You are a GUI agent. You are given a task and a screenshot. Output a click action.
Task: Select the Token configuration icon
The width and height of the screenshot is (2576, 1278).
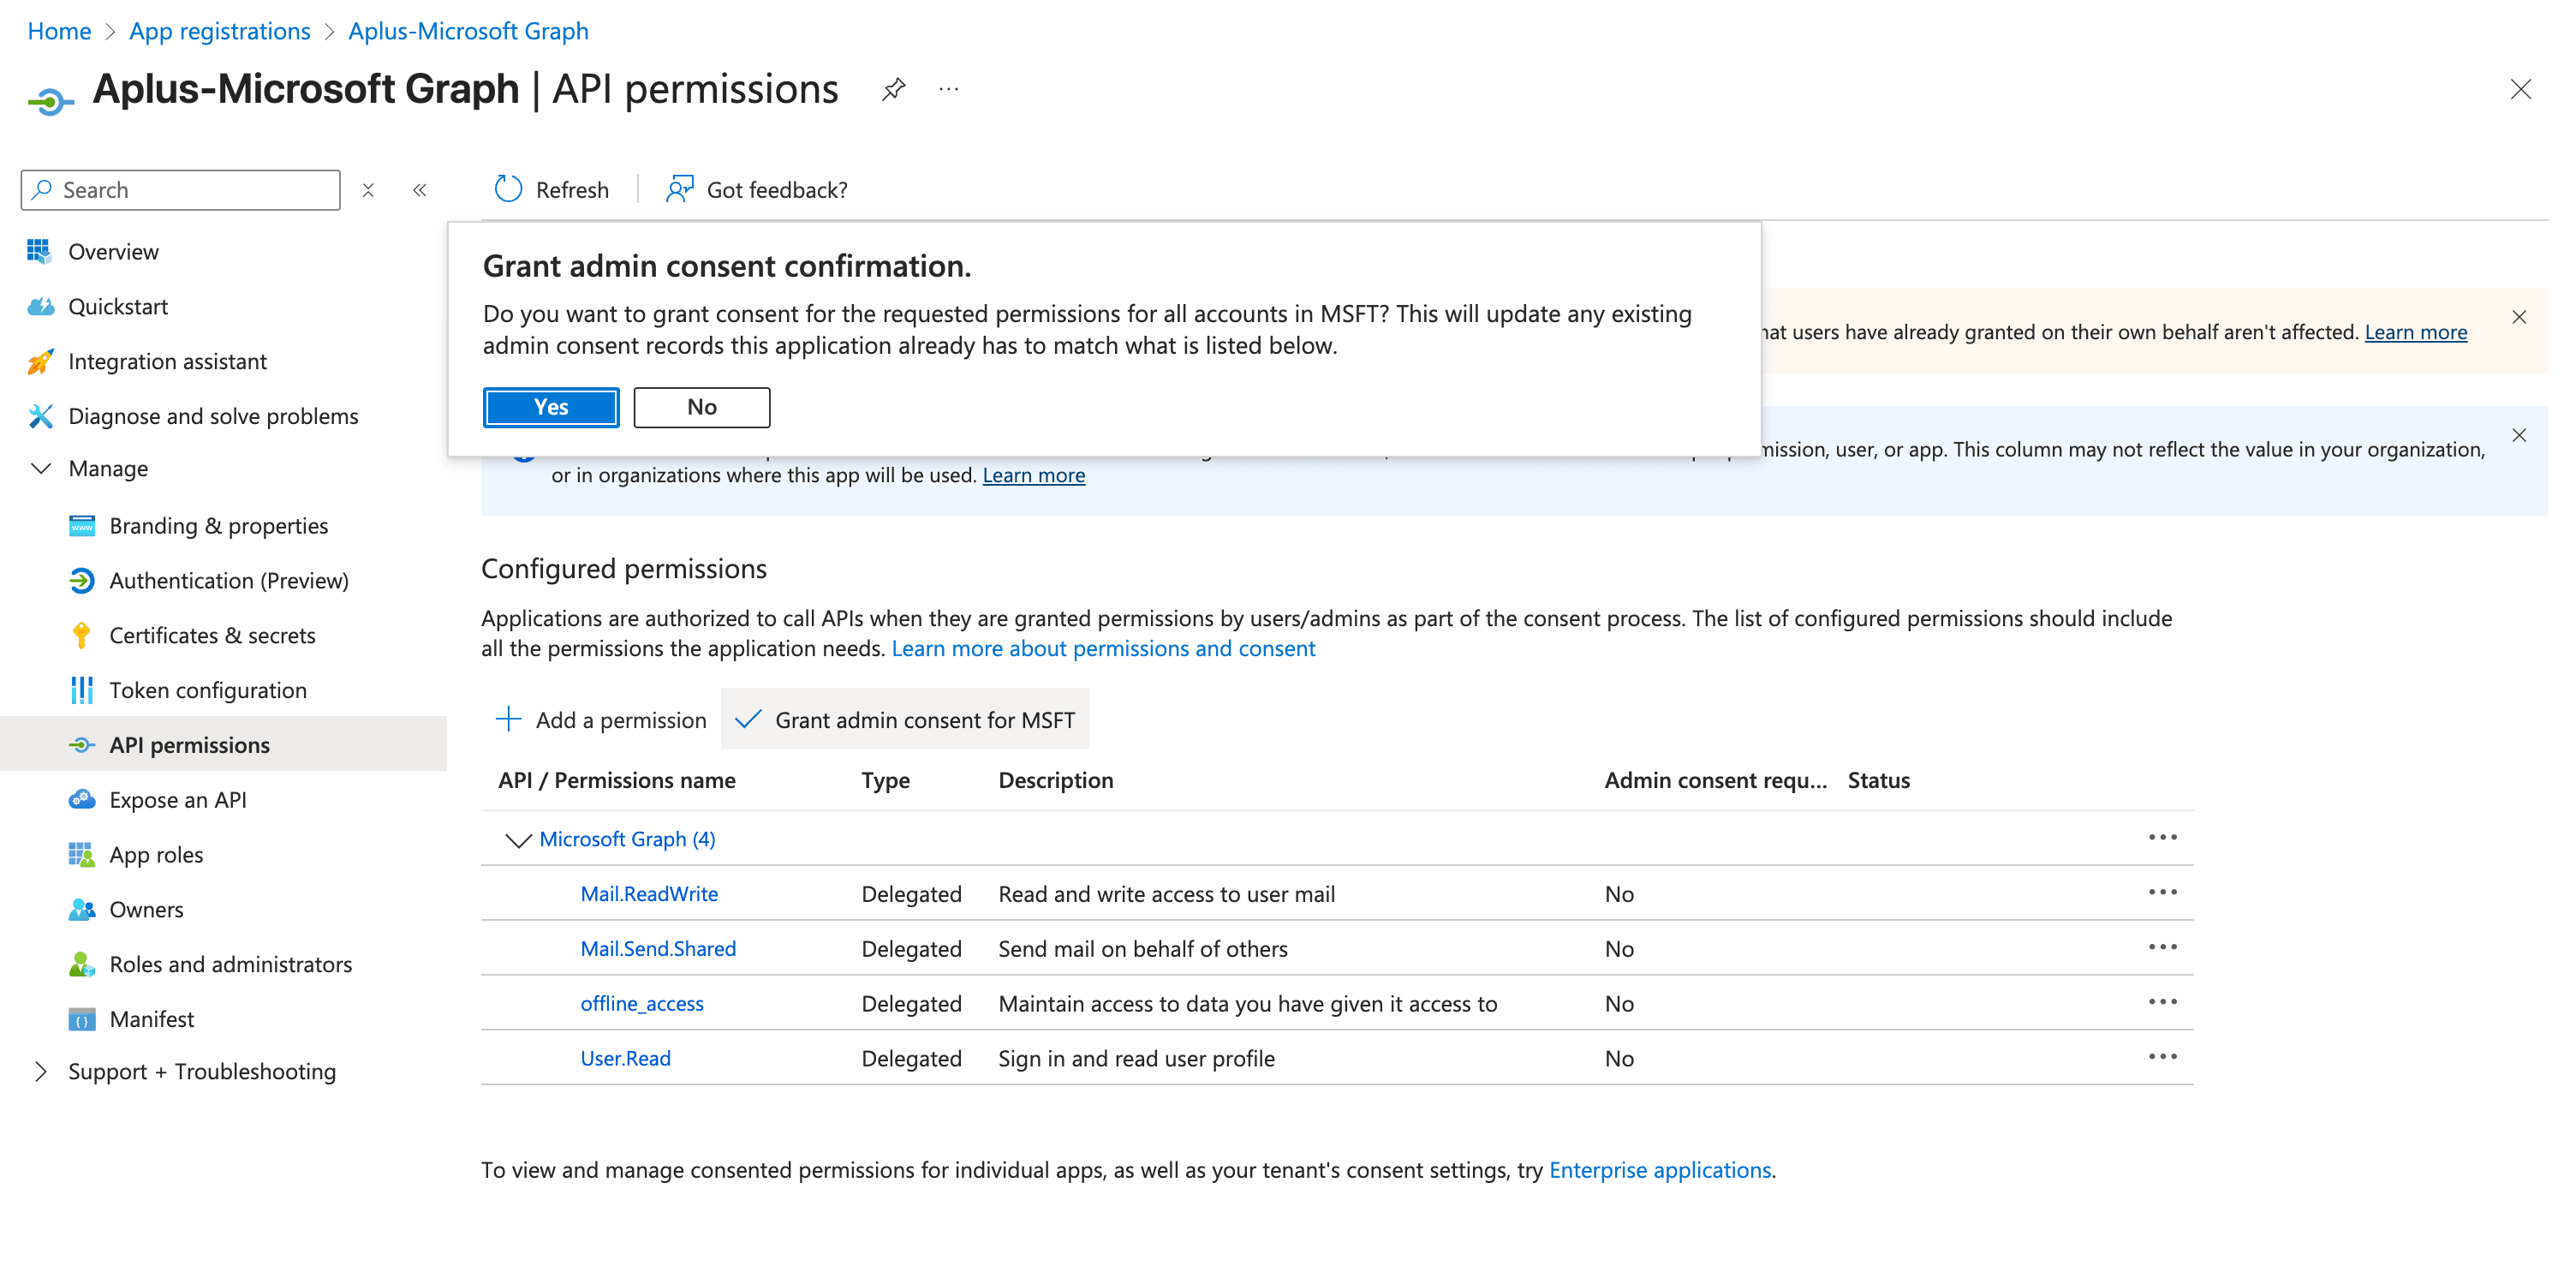coord(81,690)
